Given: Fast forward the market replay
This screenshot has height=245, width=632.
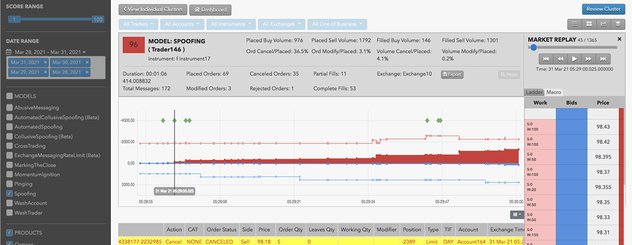Looking at the screenshot, I should pyautogui.click(x=589, y=59).
